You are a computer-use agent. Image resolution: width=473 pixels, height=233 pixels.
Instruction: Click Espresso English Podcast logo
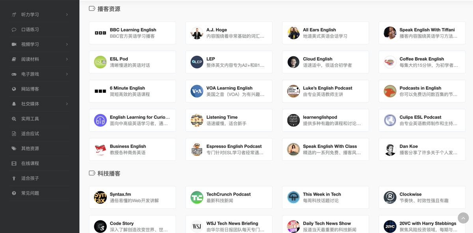tap(197, 149)
